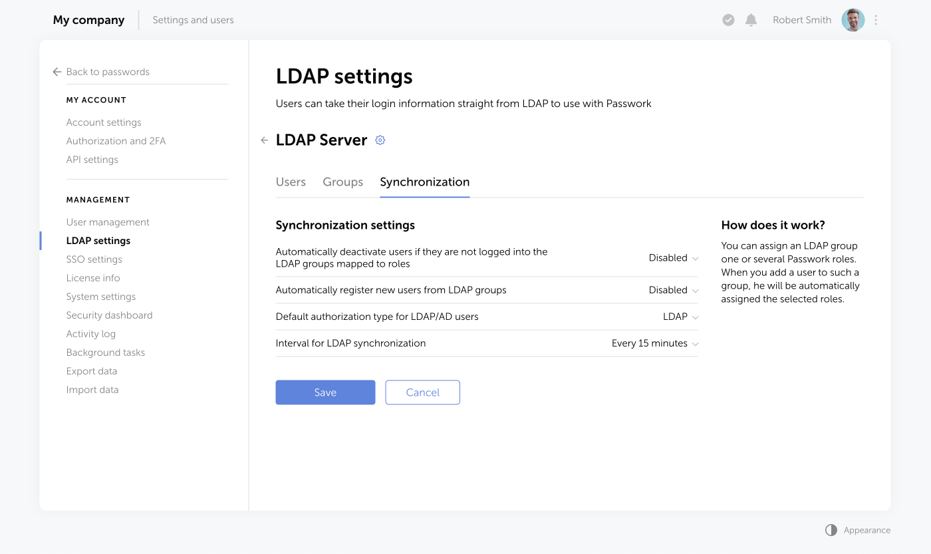Open dropdown for automatically deactivate users setting
The width and height of the screenshot is (931, 554).
click(673, 257)
